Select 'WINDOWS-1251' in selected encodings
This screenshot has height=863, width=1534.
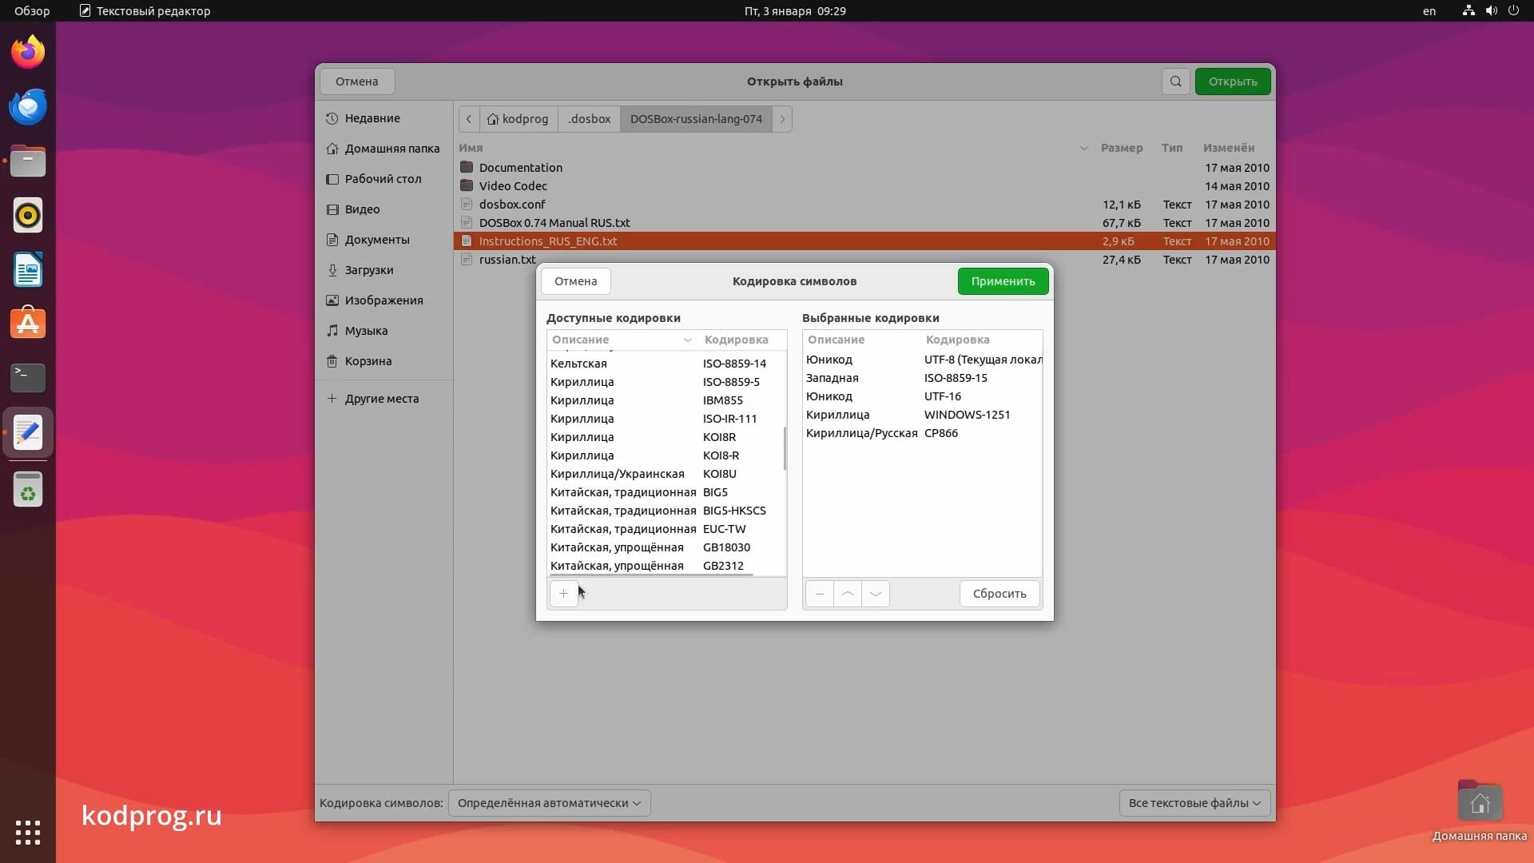coord(923,415)
